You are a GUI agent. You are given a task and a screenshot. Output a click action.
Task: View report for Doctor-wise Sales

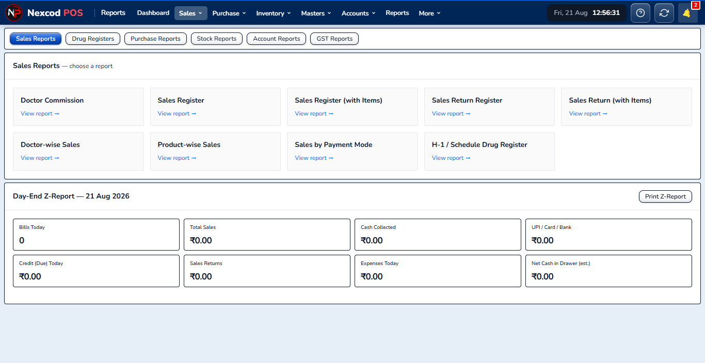tap(40, 158)
